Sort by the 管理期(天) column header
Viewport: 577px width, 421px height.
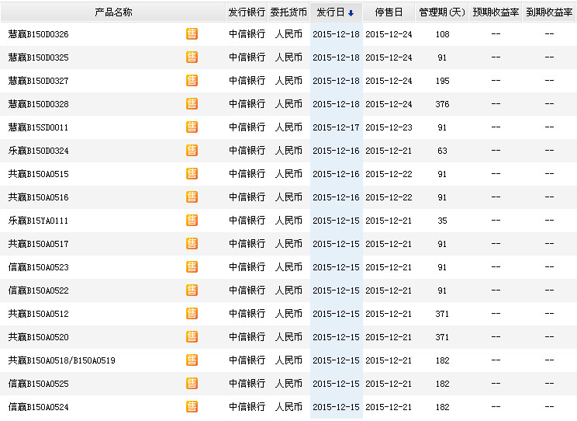tap(441, 12)
